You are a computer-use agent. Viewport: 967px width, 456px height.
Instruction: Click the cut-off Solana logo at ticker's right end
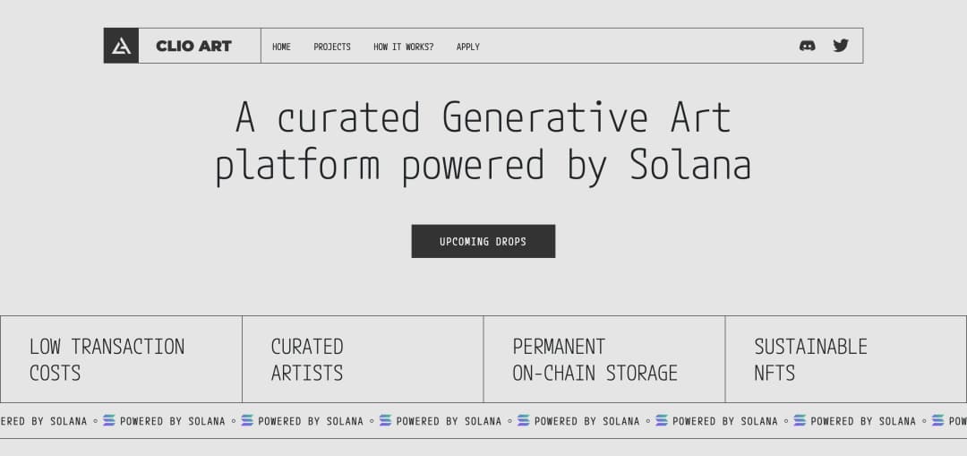coord(937,420)
